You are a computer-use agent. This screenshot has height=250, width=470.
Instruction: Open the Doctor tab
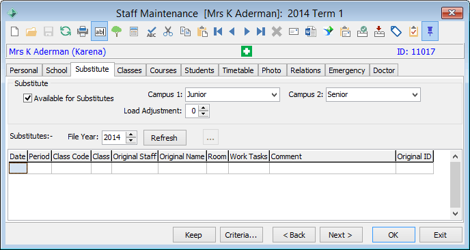click(384, 70)
